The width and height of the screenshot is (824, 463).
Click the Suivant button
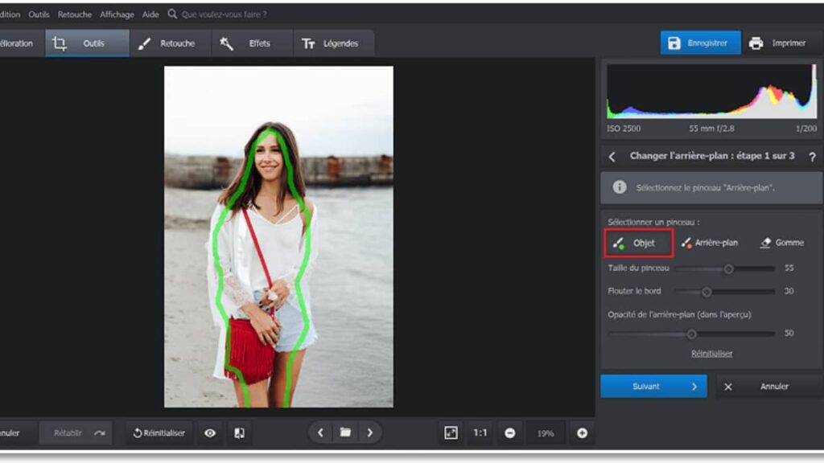(653, 387)
